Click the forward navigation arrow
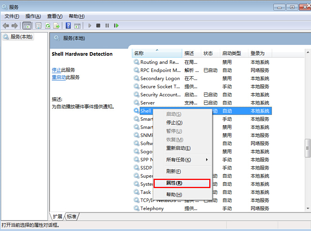The height and width of the screenshot is (231, 311). 15,25
